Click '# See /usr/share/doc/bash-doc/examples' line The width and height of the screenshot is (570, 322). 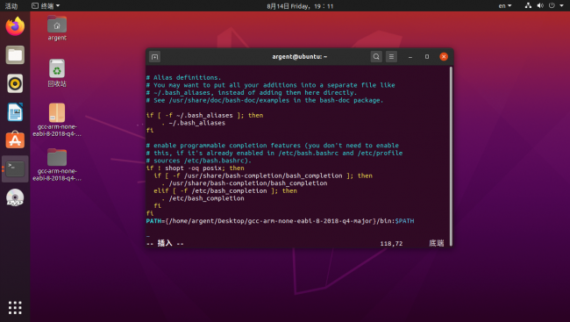click(265, 100)
